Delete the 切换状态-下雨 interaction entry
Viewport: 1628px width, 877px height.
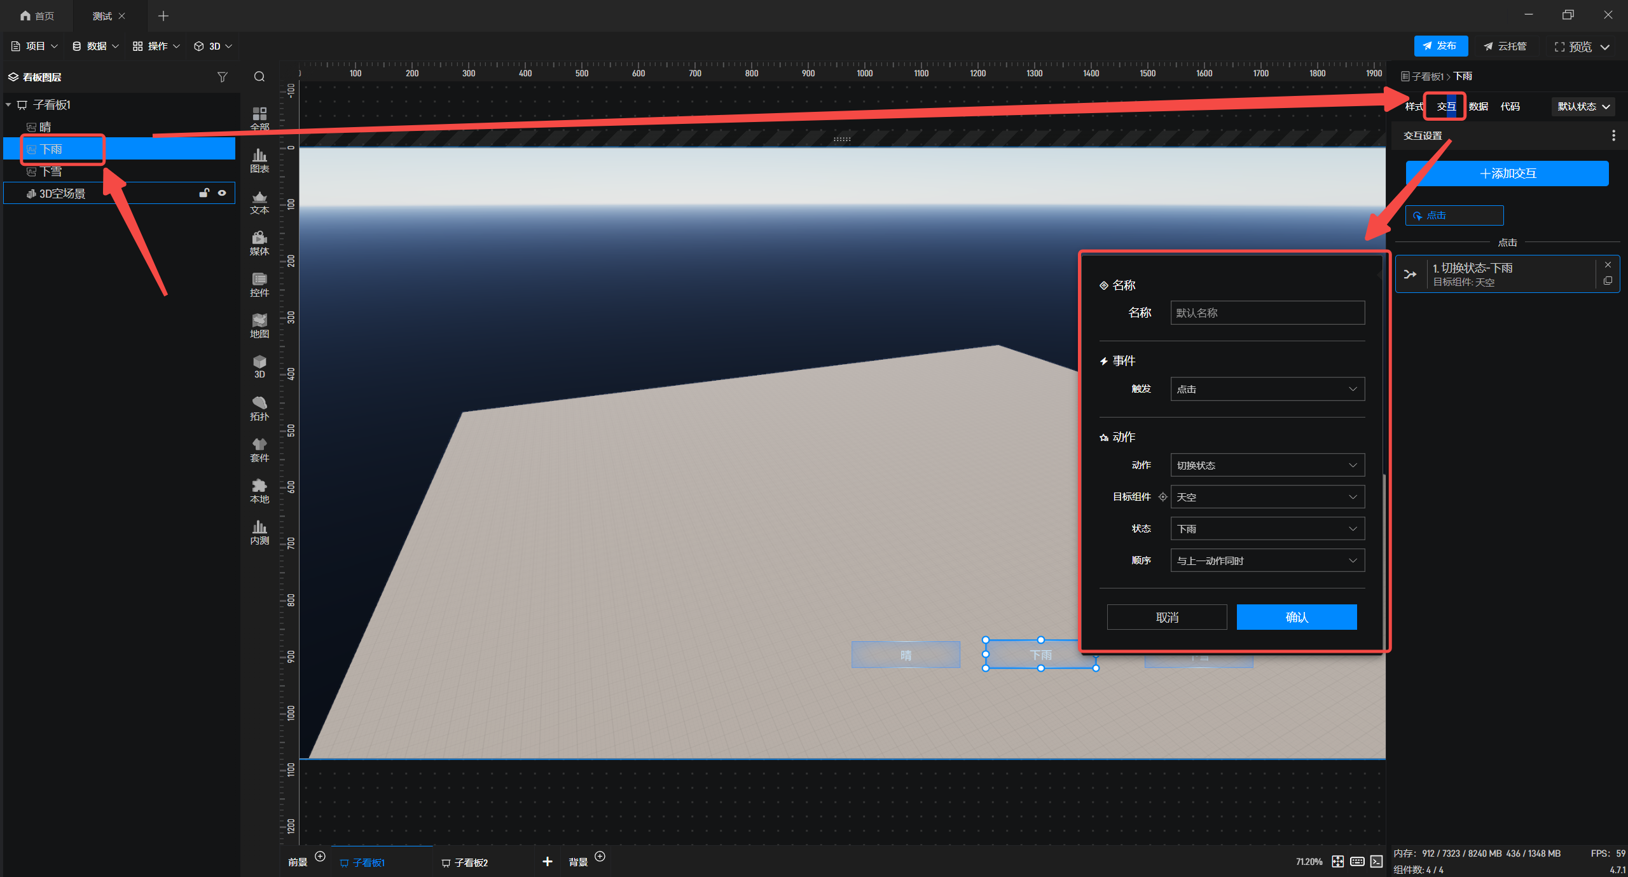(1608, 265)
